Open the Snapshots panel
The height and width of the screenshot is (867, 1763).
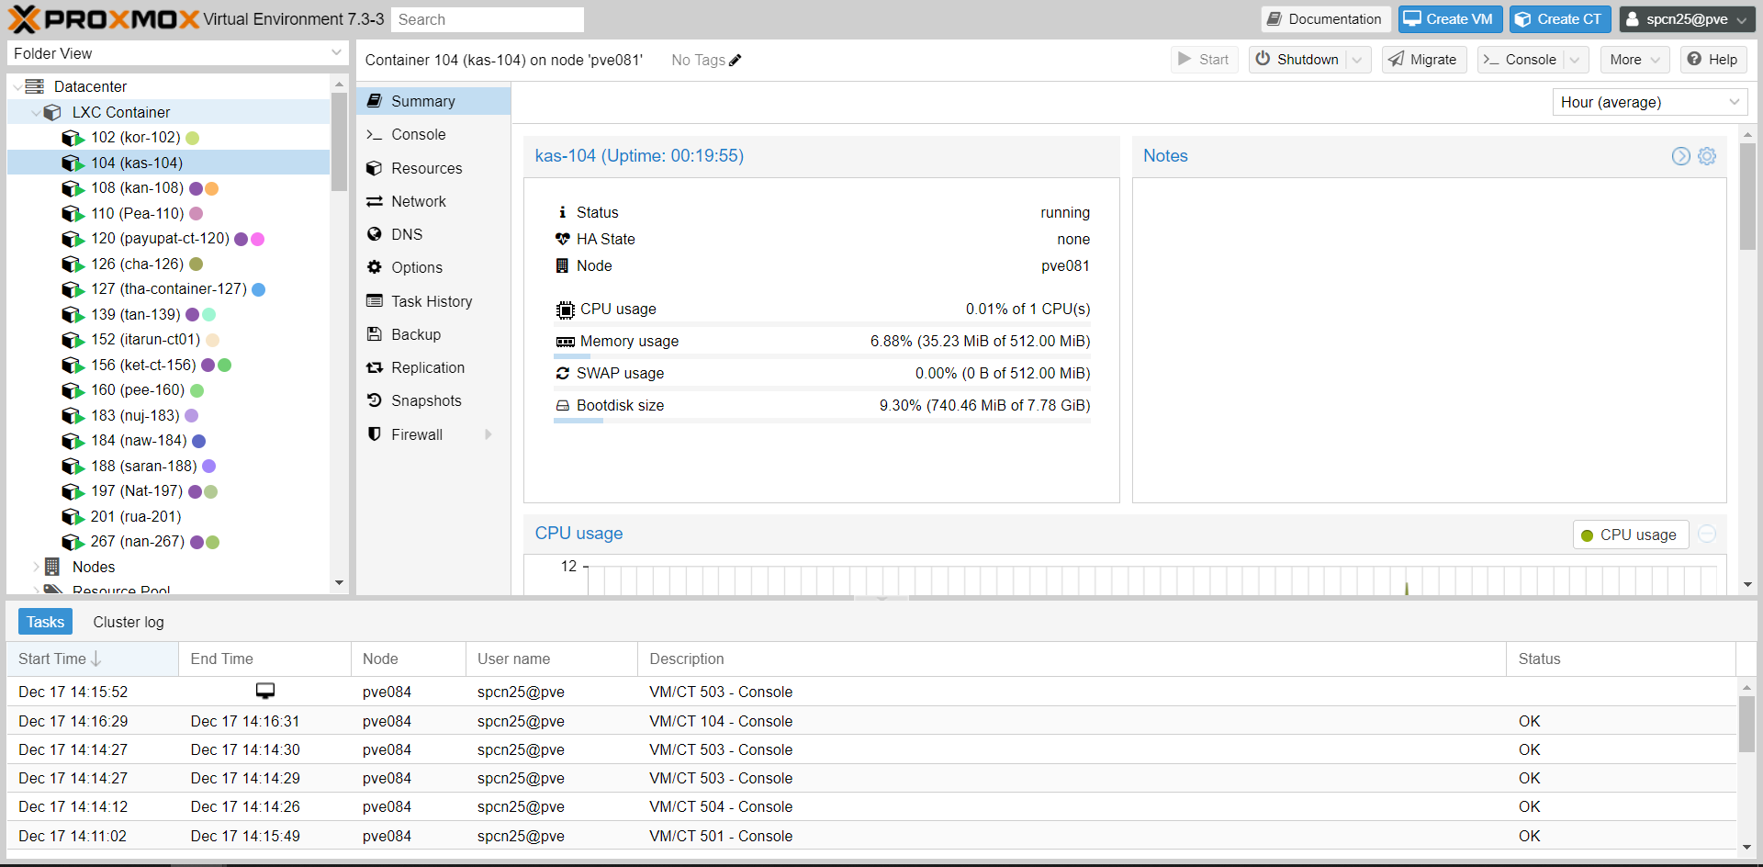click(426, 400)
